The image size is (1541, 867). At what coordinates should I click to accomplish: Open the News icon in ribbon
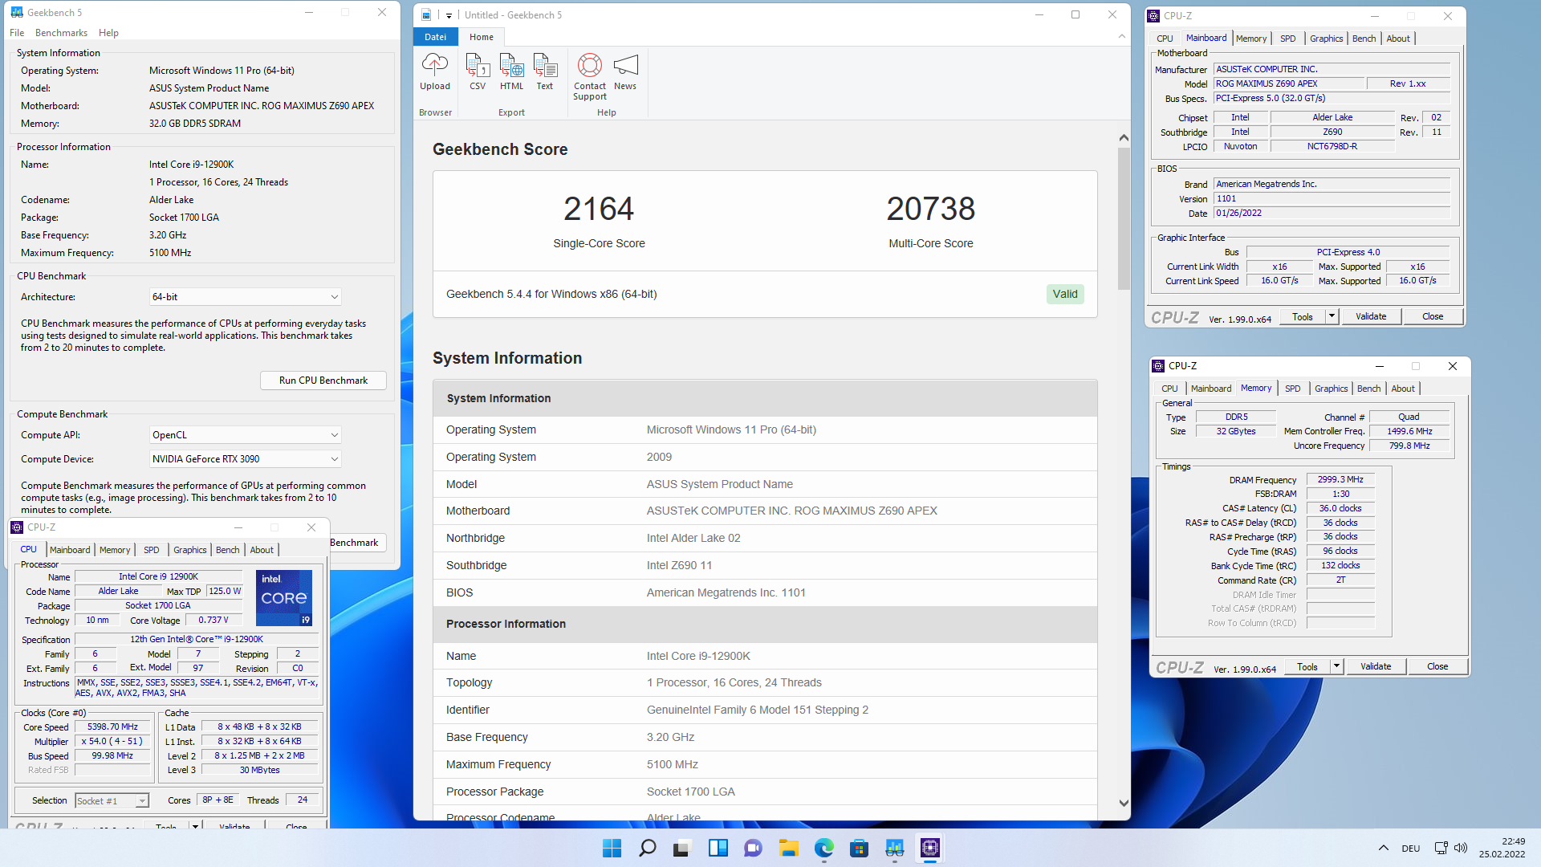(625, 71)
